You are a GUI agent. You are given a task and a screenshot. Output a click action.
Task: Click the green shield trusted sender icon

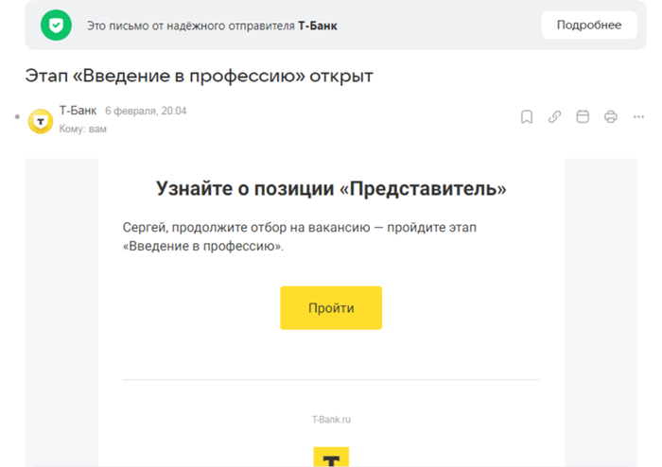(56, 26)
